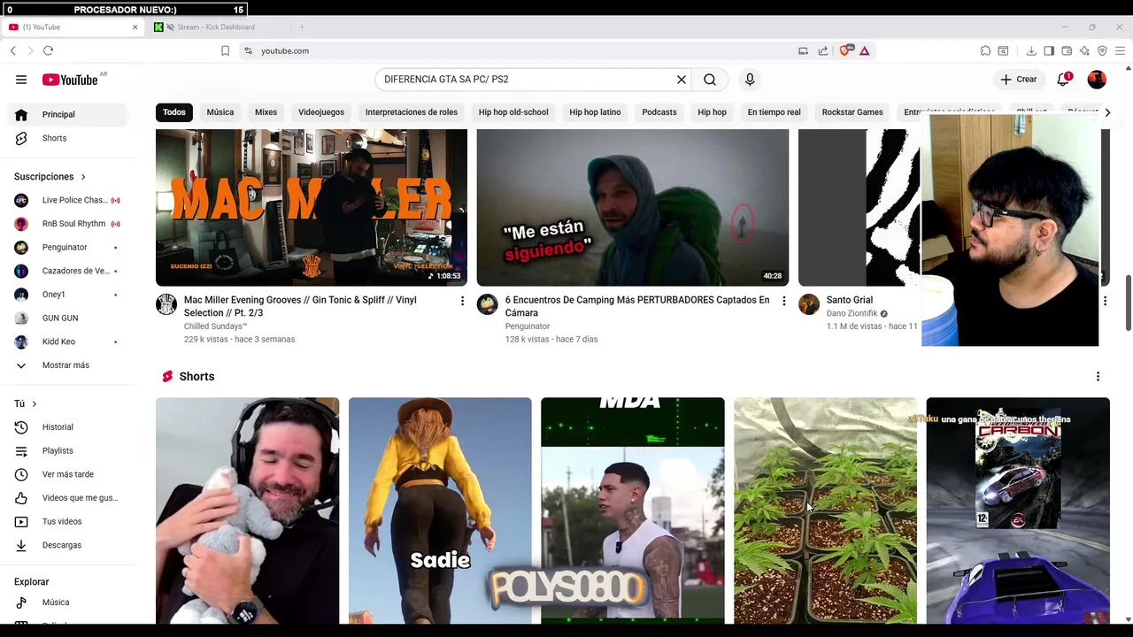Viewport: 1133px width, 637px height.
Task: Open the account avatar menu
Action: (x=1097, y=80)
